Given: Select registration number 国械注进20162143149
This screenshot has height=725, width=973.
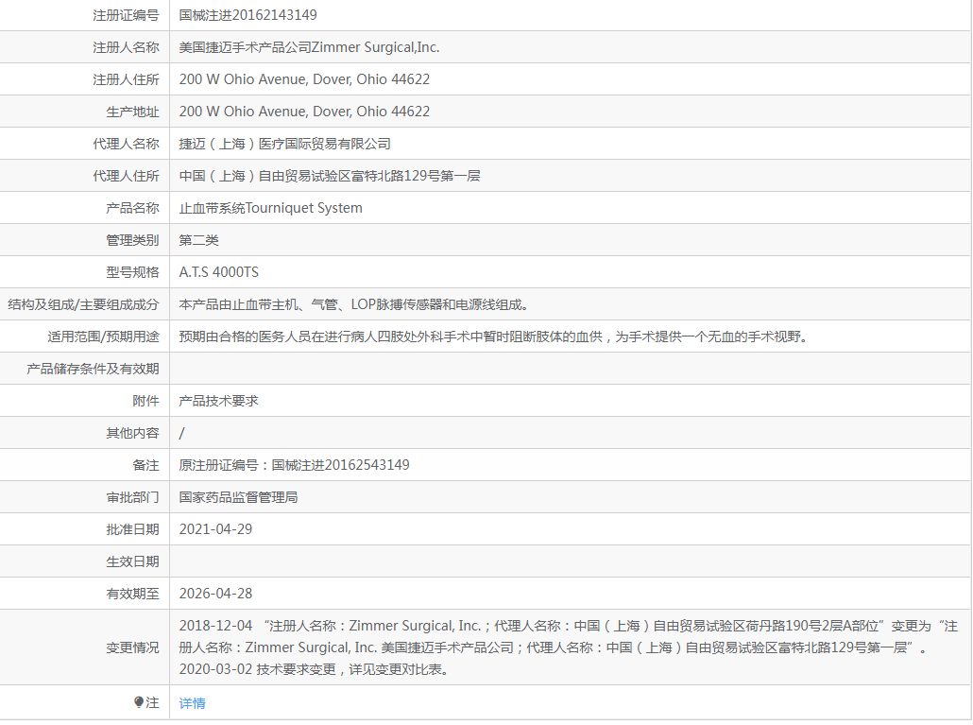Looking at the screenshot, I should [248, 15].
